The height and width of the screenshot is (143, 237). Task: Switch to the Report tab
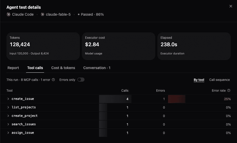coord(13,68)
